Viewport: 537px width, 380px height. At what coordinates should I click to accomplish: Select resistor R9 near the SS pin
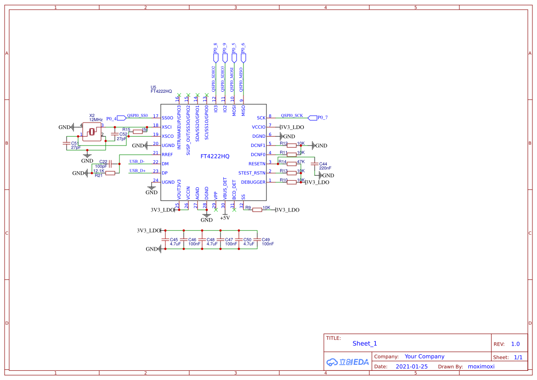tap(257, 210)
